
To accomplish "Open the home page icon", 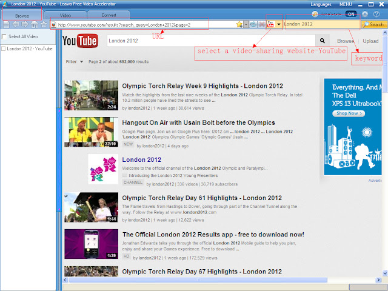I will (35, 24).
